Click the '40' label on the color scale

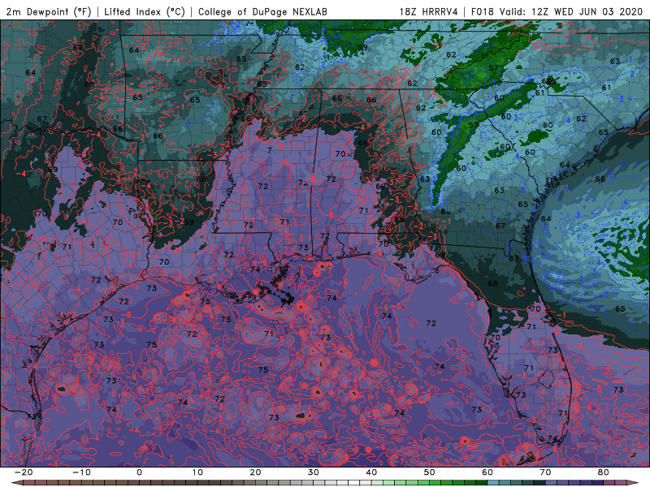tap(371, 472)
